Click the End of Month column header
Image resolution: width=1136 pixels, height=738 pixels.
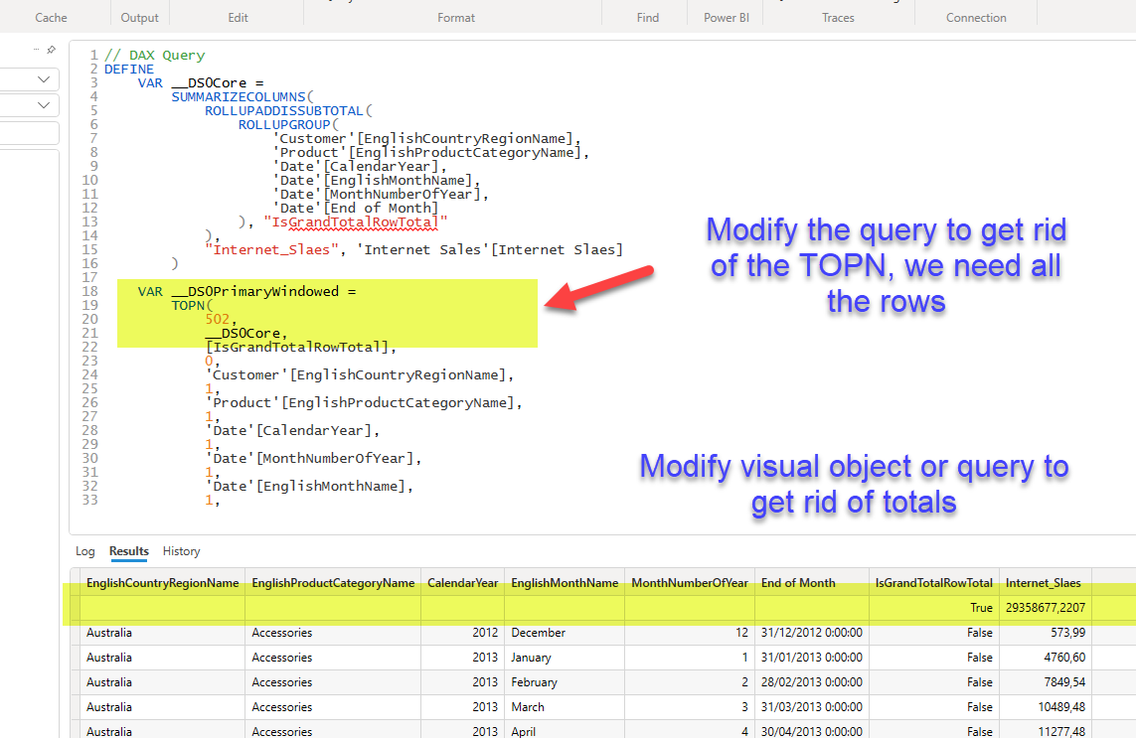click(798, 583)
